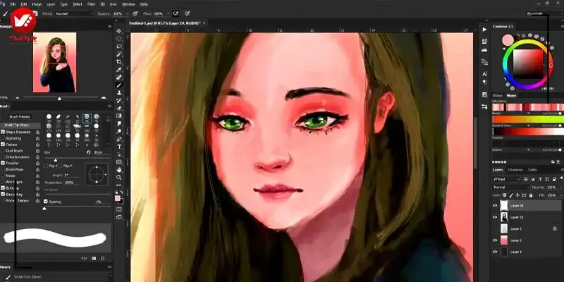
Task: Click the create new brush icon below the stroke preview
Action: pyautogui.click(x=102, y=258)
